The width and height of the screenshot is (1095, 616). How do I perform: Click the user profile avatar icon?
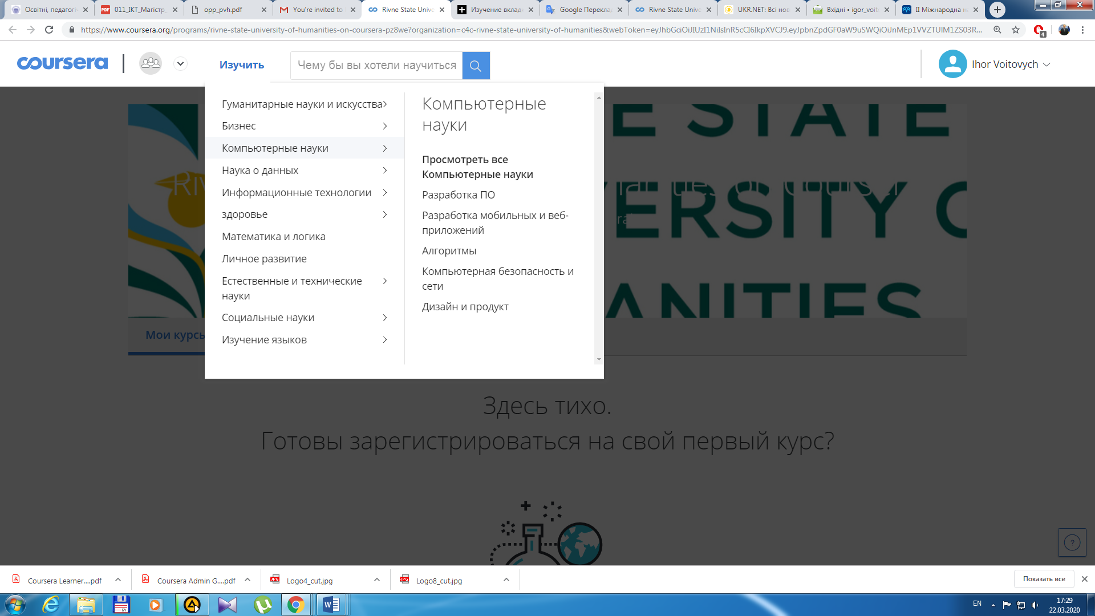point(952,64)
